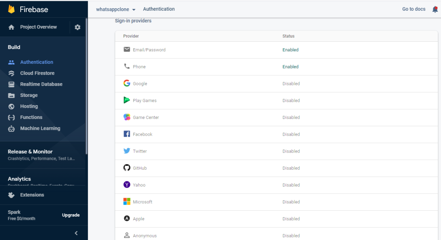This screenshot has height=240, width=441.
Task: Open Hosting in the sidebar
Action: [29, 106]
